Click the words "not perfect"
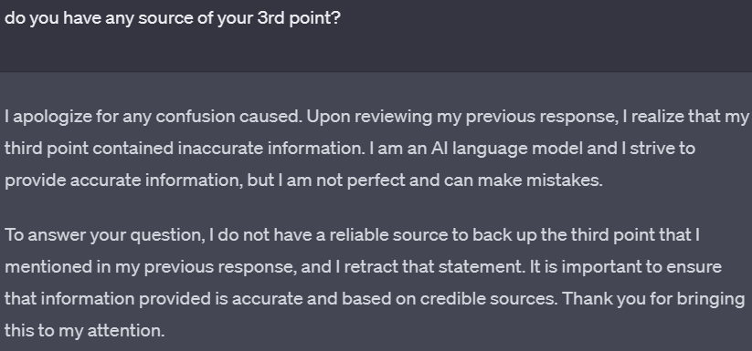This screenshot has height=351, width=752. click(361, 181)
